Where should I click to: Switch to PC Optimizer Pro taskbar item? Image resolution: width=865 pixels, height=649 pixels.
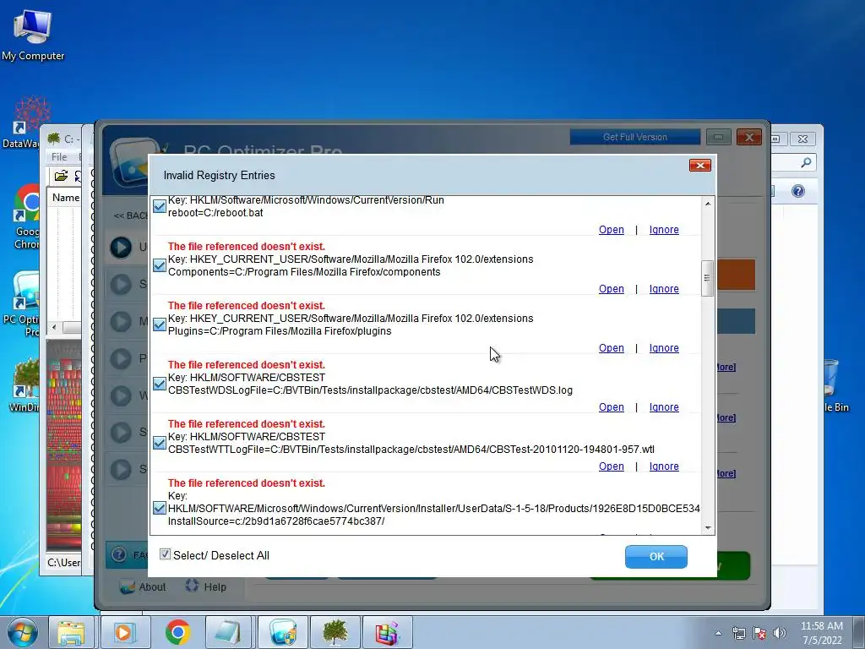coord(282,632)
